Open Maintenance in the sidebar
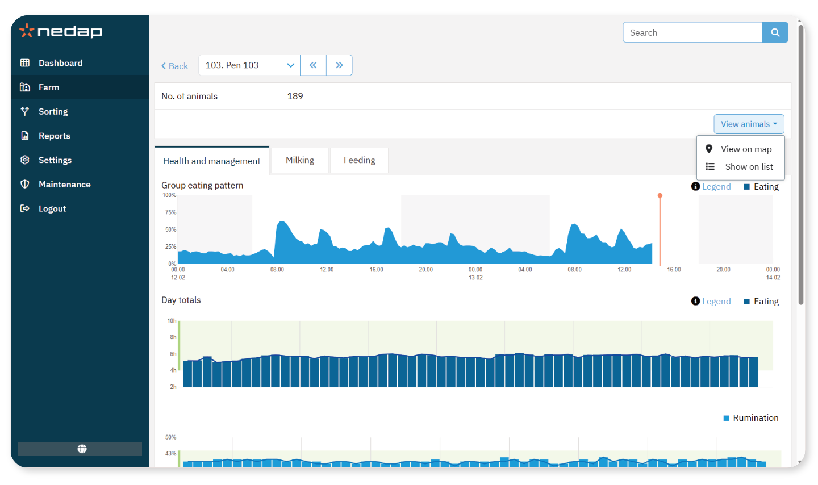818x485 pixels. [80, 184]
